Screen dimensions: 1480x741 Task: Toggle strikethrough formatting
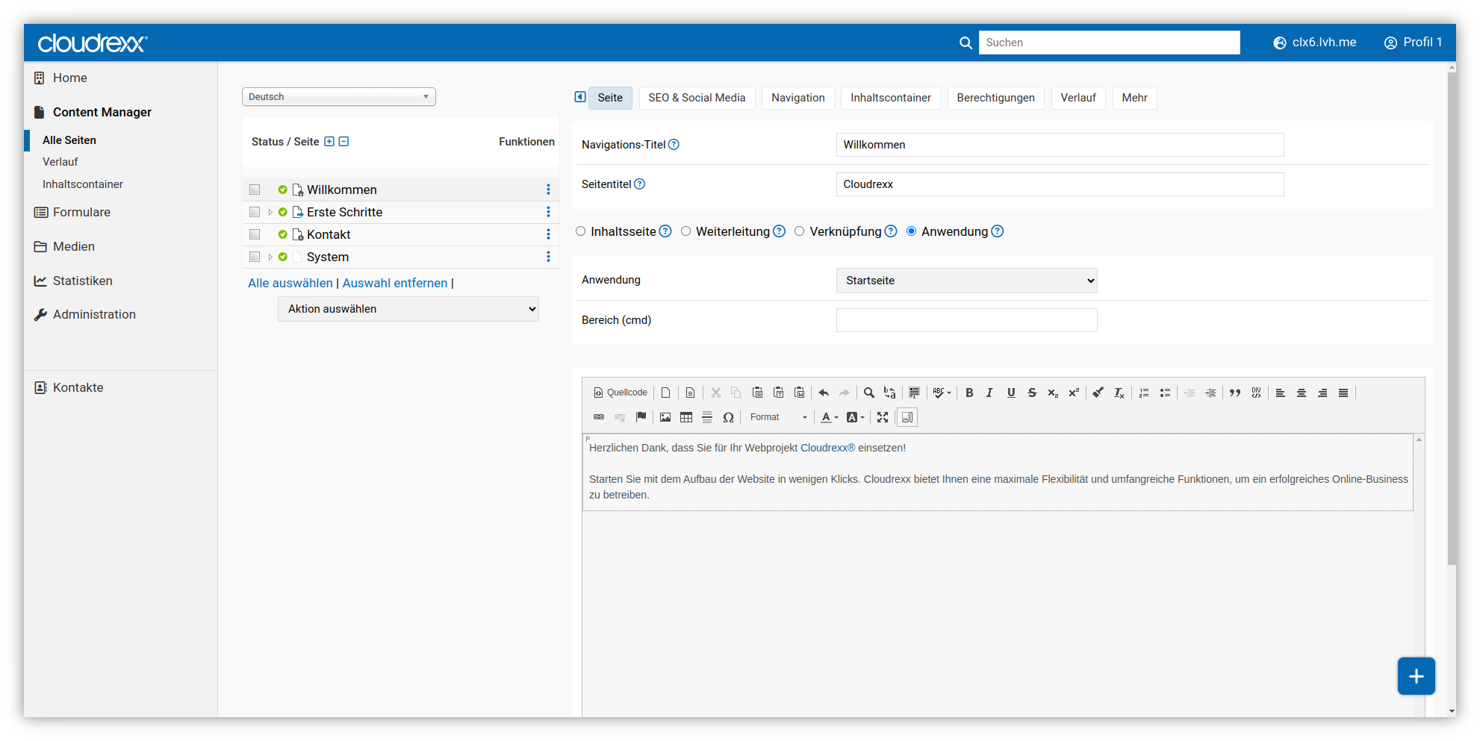point(1032,393)
